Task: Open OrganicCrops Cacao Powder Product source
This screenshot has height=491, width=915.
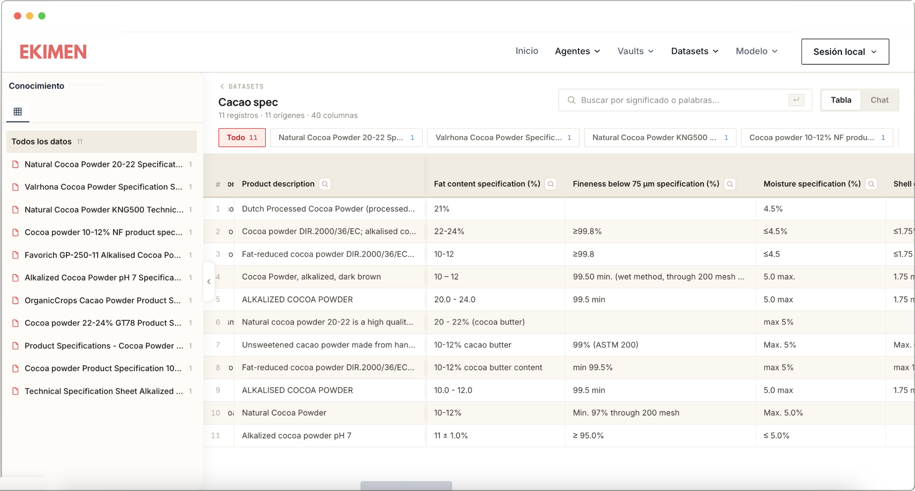Action: coord(102,300)
